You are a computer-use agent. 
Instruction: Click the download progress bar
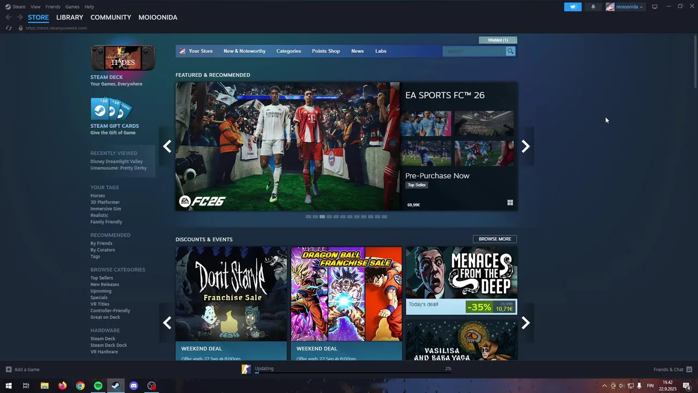coord(353,373)
